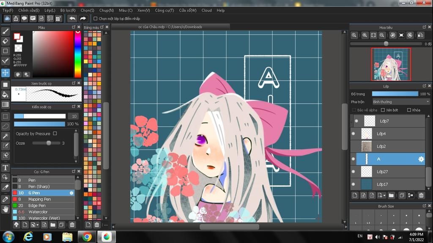
Task: Open settings gear of layer A
Action: pyautogui.click(x=421, y=159)
